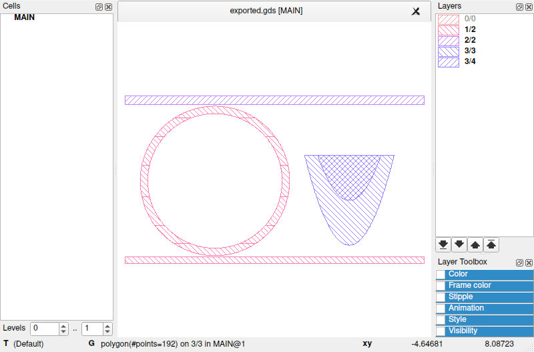The height and width of the screenshot is (352, 534).
Task: Undock the Cells panel
Action: 99,7
